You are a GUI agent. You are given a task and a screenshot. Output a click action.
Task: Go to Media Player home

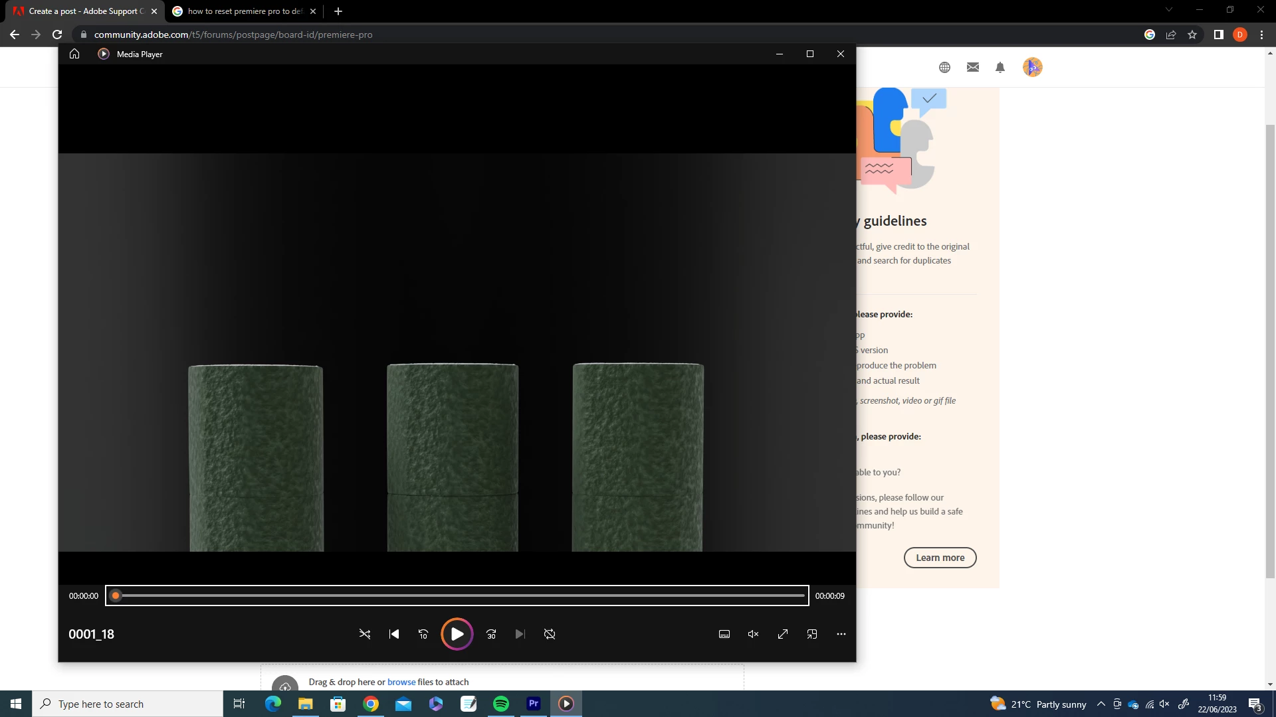[74, 54]
